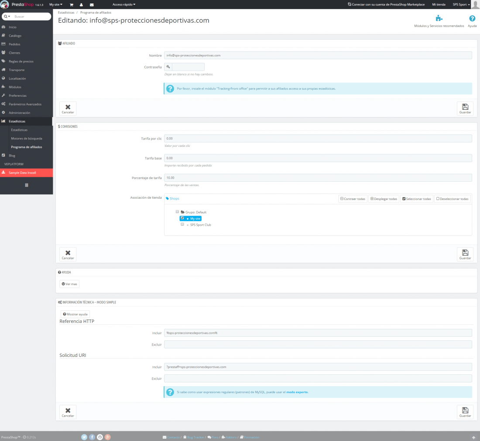Image resolution: width=480 pixels, height=441 pixels.
Task: Click the Tarifa base field
Action: 318,158
